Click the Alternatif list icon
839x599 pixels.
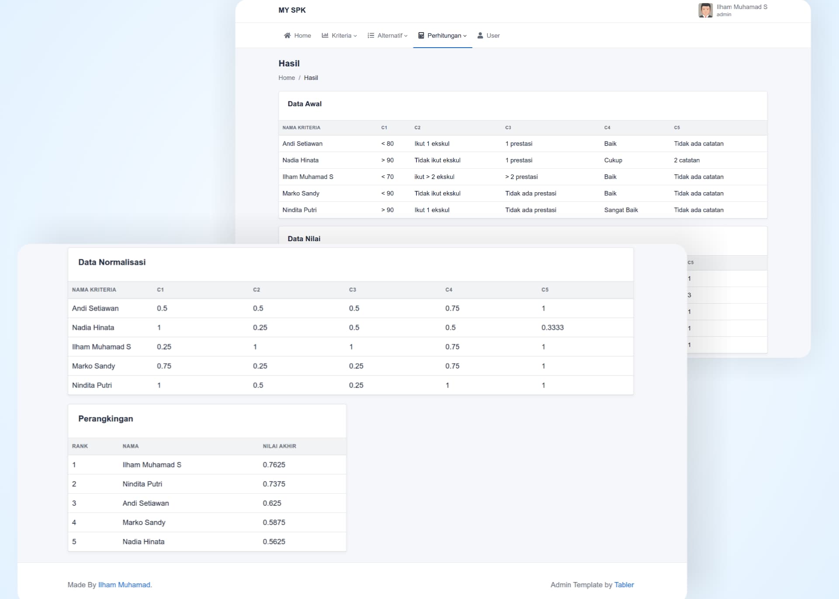pos(371,35)
